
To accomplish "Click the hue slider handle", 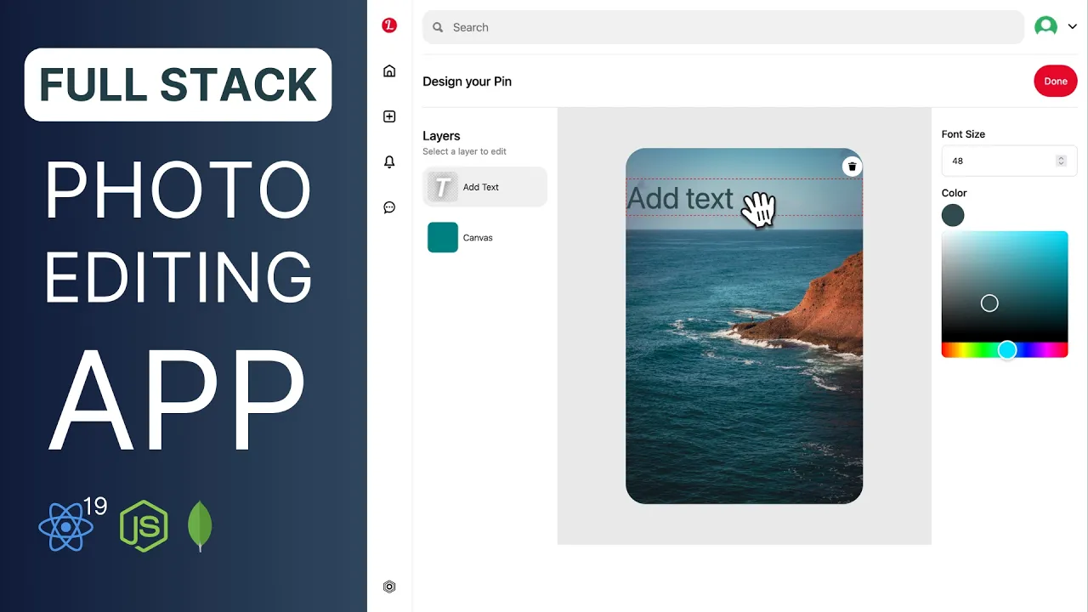I will tap(1007, 350).
